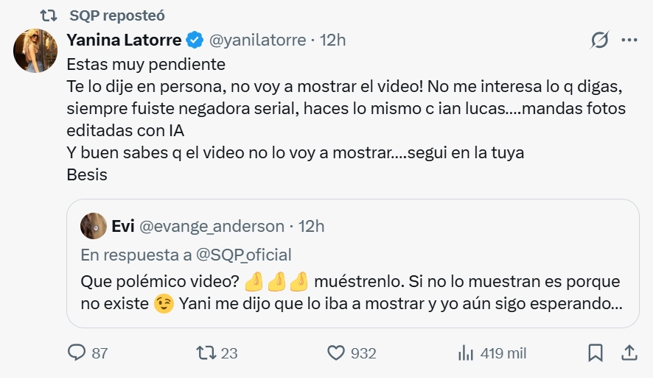
Task: Open Yanina Latorre display name link
Action: point(125,40)
